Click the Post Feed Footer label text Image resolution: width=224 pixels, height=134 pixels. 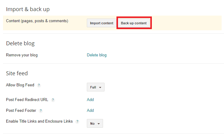[x=21, y=110]
